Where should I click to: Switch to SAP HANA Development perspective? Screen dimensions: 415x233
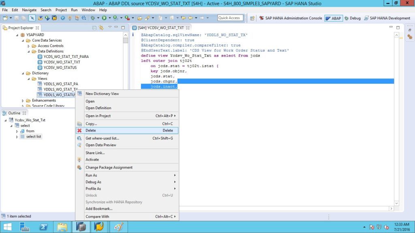coord(387,18)
